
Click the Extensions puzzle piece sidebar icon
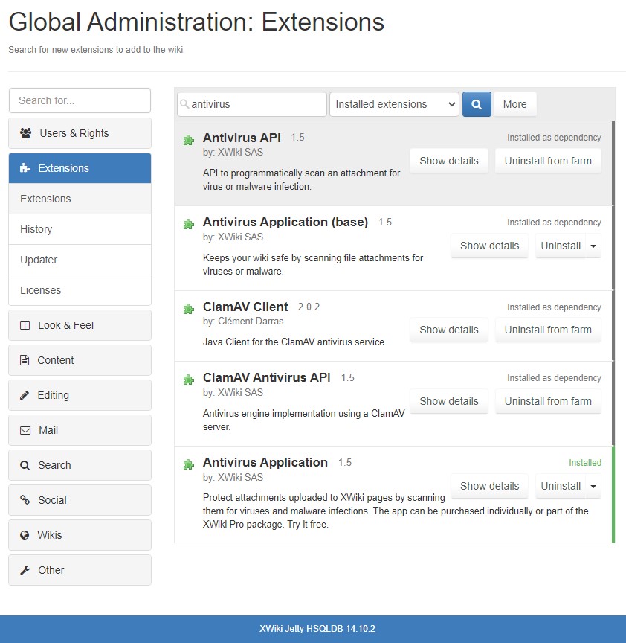coord(25,168)
